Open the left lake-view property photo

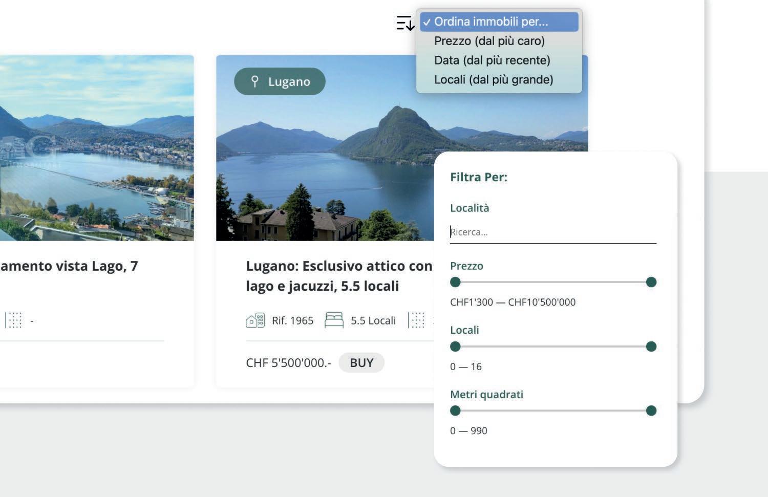(x=96, y=148)
